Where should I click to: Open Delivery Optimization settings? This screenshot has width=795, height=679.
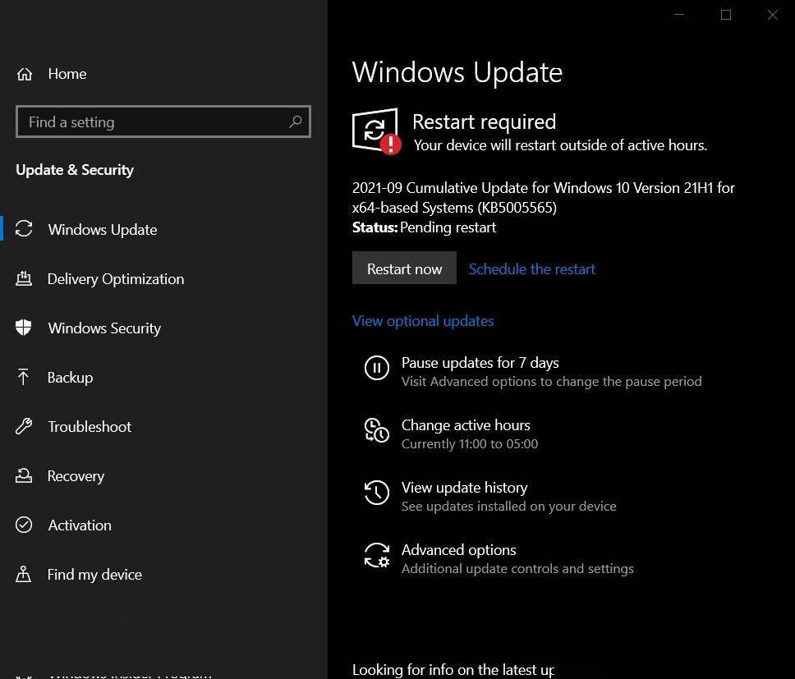coord(116,278)
